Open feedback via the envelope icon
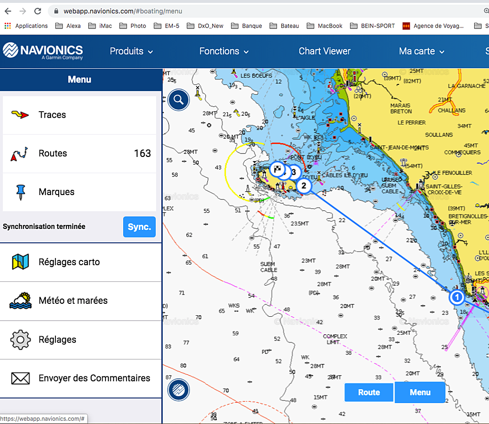The image size is (489, 424). click(21, 378)
